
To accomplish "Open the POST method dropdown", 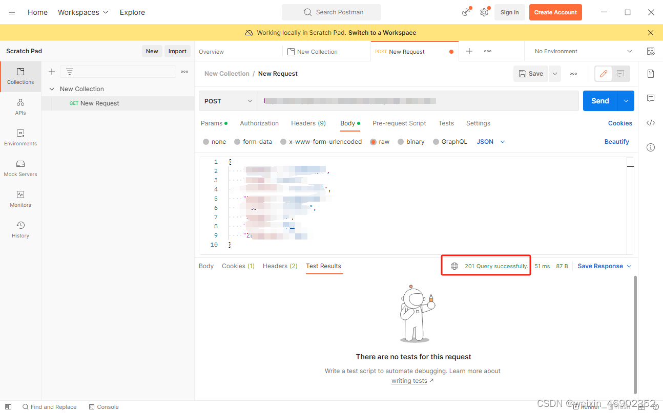I will tap(228, 101).
